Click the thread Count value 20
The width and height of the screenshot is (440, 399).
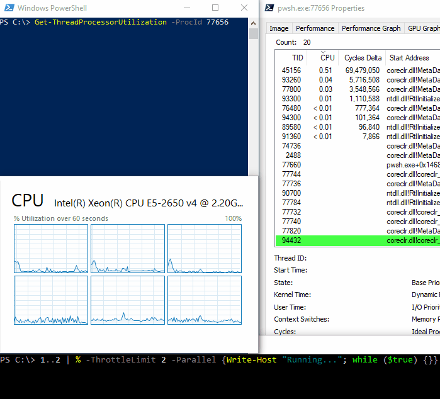307,42
